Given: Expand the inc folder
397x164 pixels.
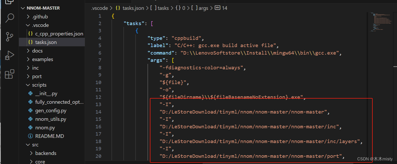Looking at the screenshot, I should tap(28, 68).
